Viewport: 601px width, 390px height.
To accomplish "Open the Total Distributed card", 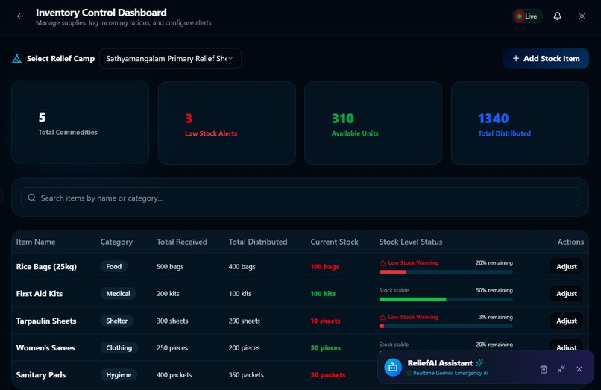I will [x=520, y=123].
